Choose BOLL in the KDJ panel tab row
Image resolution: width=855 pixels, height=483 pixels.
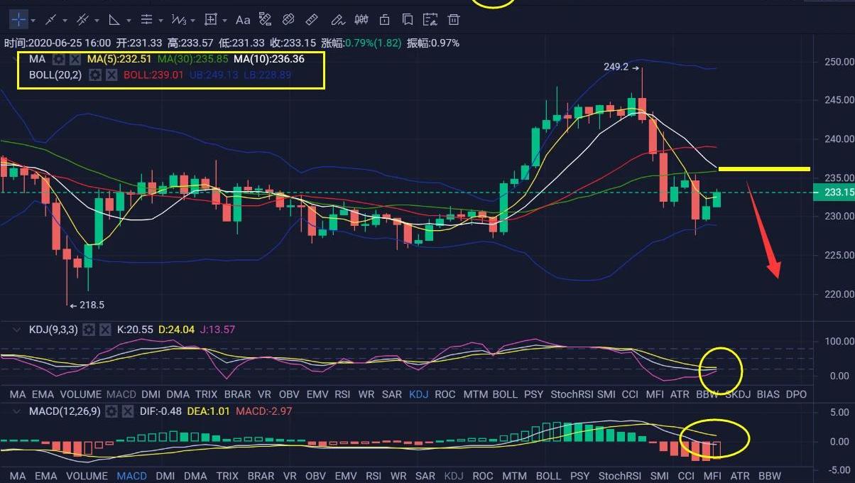(x=504, y=394)
